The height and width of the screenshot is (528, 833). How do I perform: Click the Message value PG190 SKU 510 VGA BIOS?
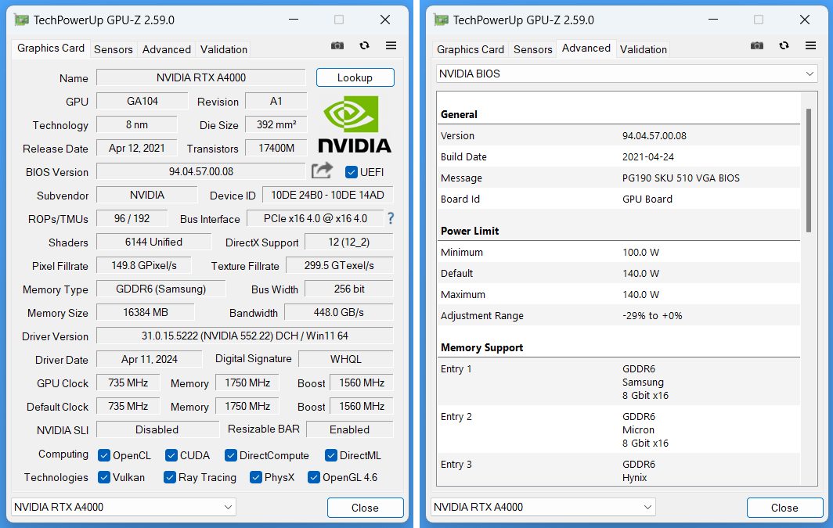coord(681,178)
